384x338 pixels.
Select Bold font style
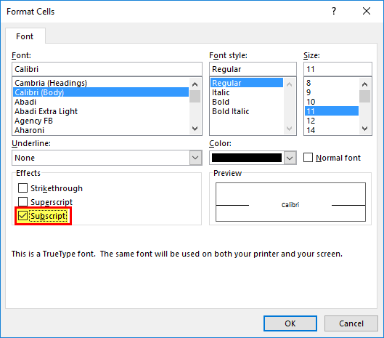click(247, 102)
